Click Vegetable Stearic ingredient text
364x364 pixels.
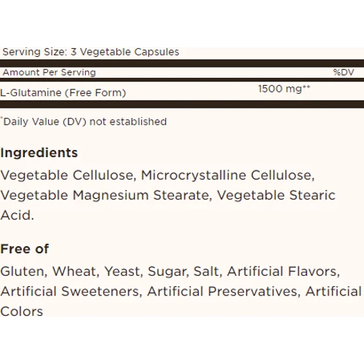coord(276,195)
